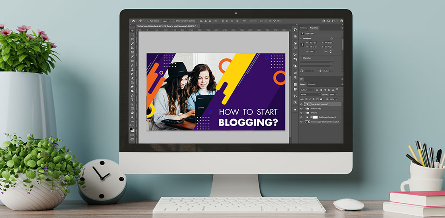Screen dimensions: 445x218
Task: Click the Home icon in options bar
Action: pos(133,21)
